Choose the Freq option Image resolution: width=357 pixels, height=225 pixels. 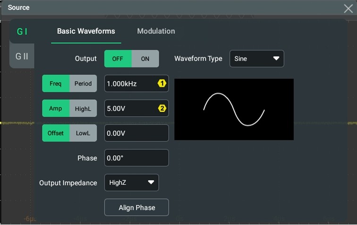[x=56, y=84]
